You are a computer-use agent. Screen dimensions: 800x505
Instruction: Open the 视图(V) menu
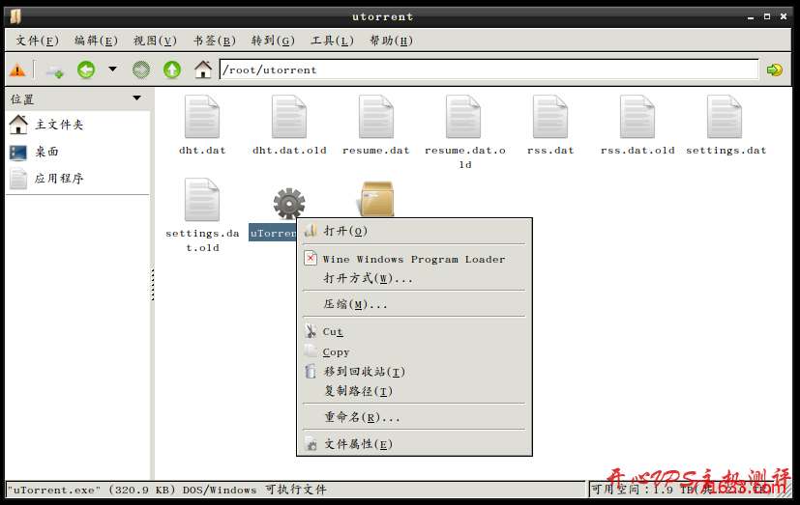tap(155, 41)
